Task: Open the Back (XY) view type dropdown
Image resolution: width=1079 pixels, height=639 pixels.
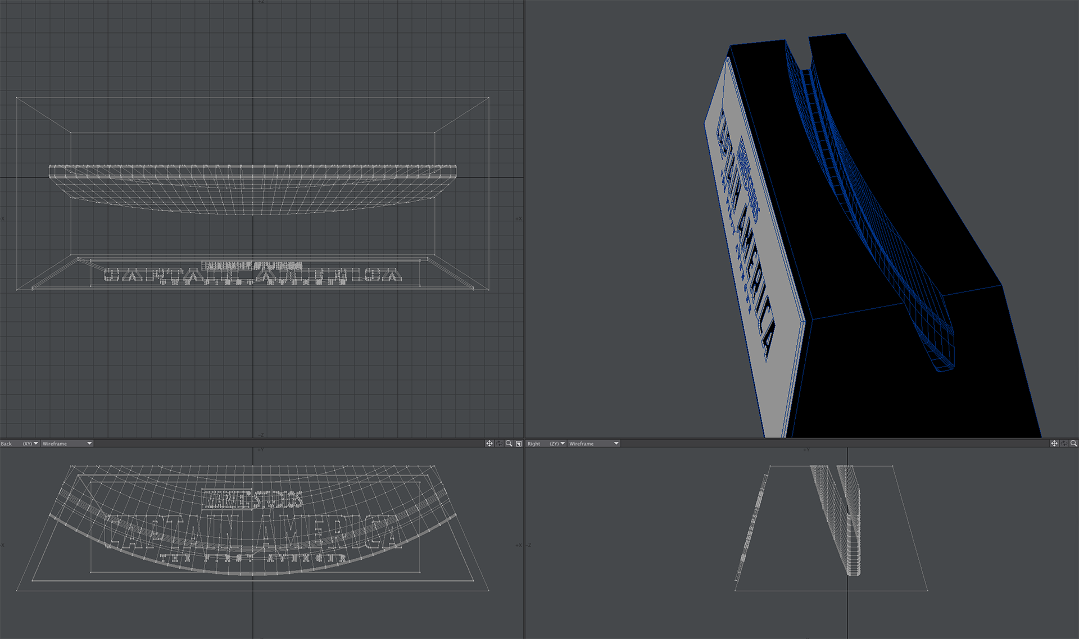Action: pos(20,444)
